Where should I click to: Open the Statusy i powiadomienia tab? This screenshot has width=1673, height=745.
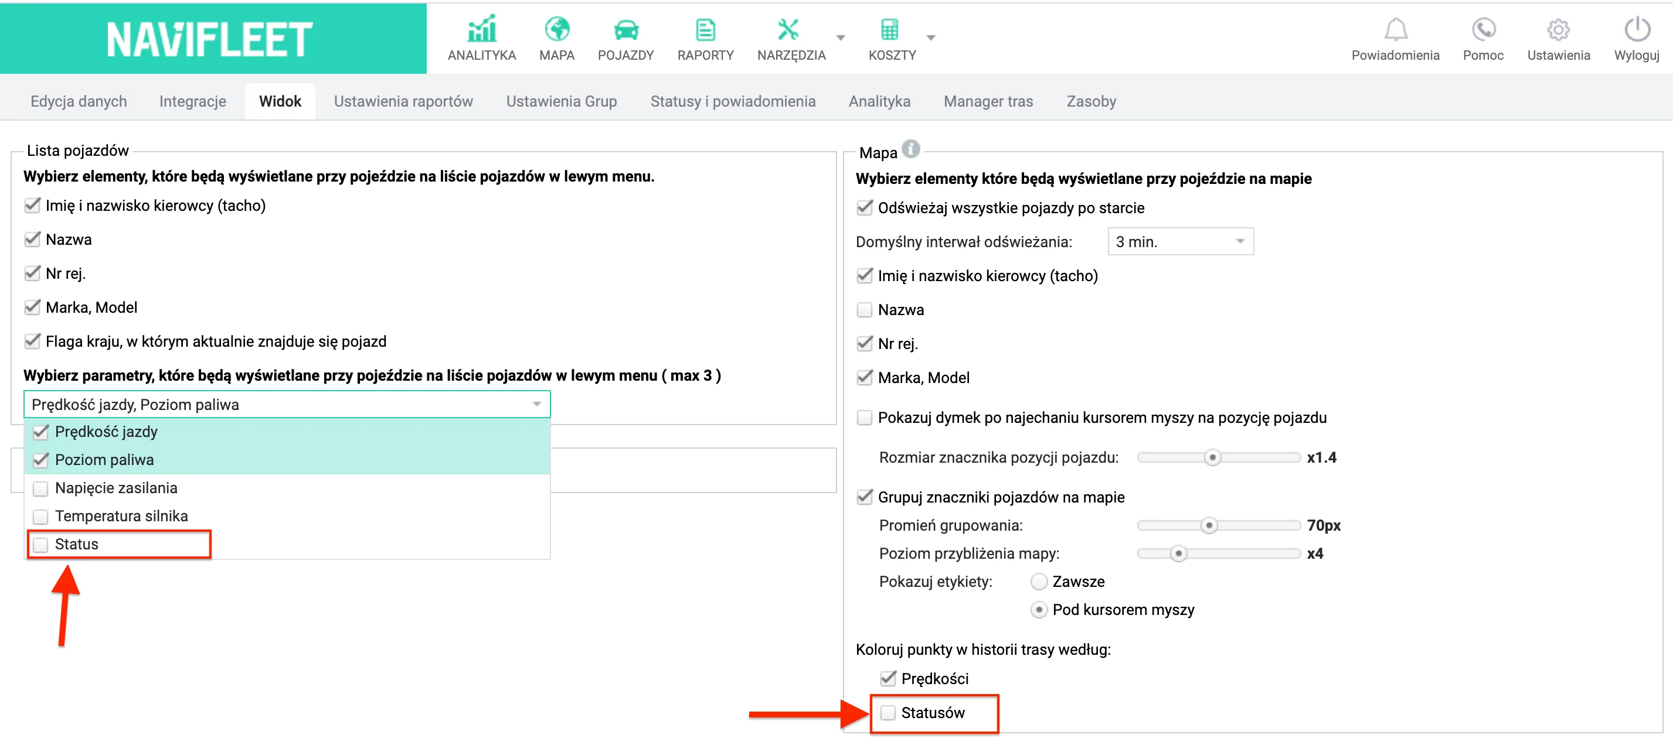tap(732, 102)
